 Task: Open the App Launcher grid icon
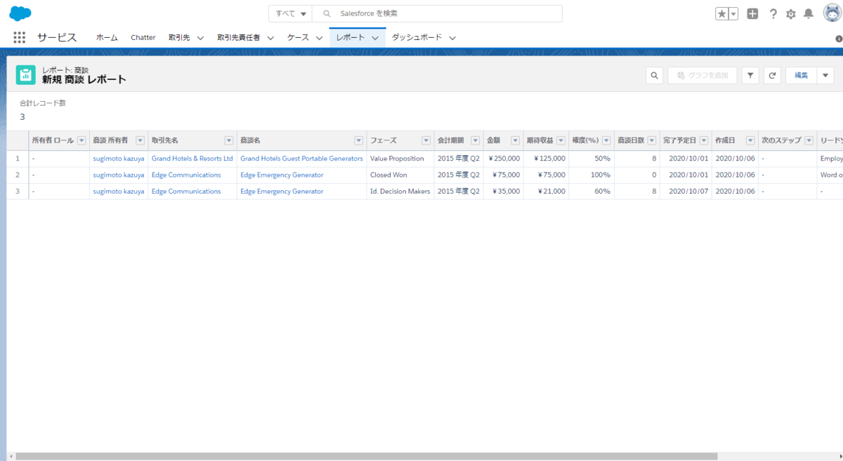[19, 38]
